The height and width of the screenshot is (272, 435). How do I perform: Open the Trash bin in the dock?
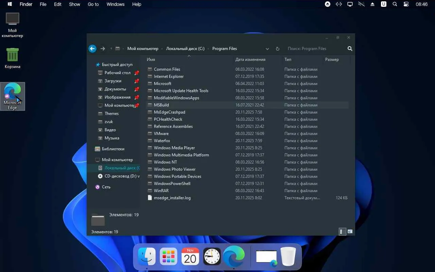[x=288, y=256]
